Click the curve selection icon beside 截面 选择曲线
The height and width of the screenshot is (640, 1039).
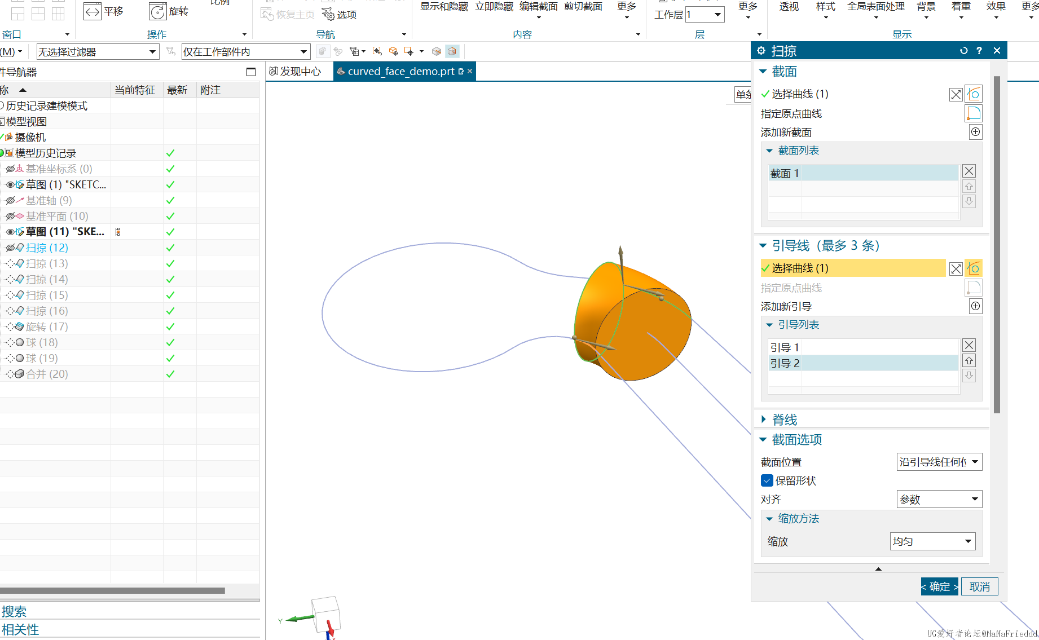click(x=974, y=94)
